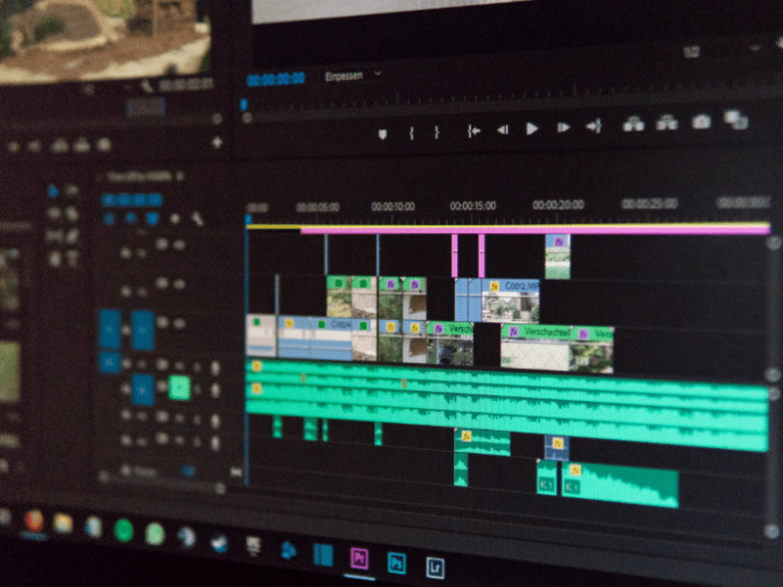Click the 00:00:15:00 mark on time ruler
Viewport: 783px width, 587px height.
(473, 206)
